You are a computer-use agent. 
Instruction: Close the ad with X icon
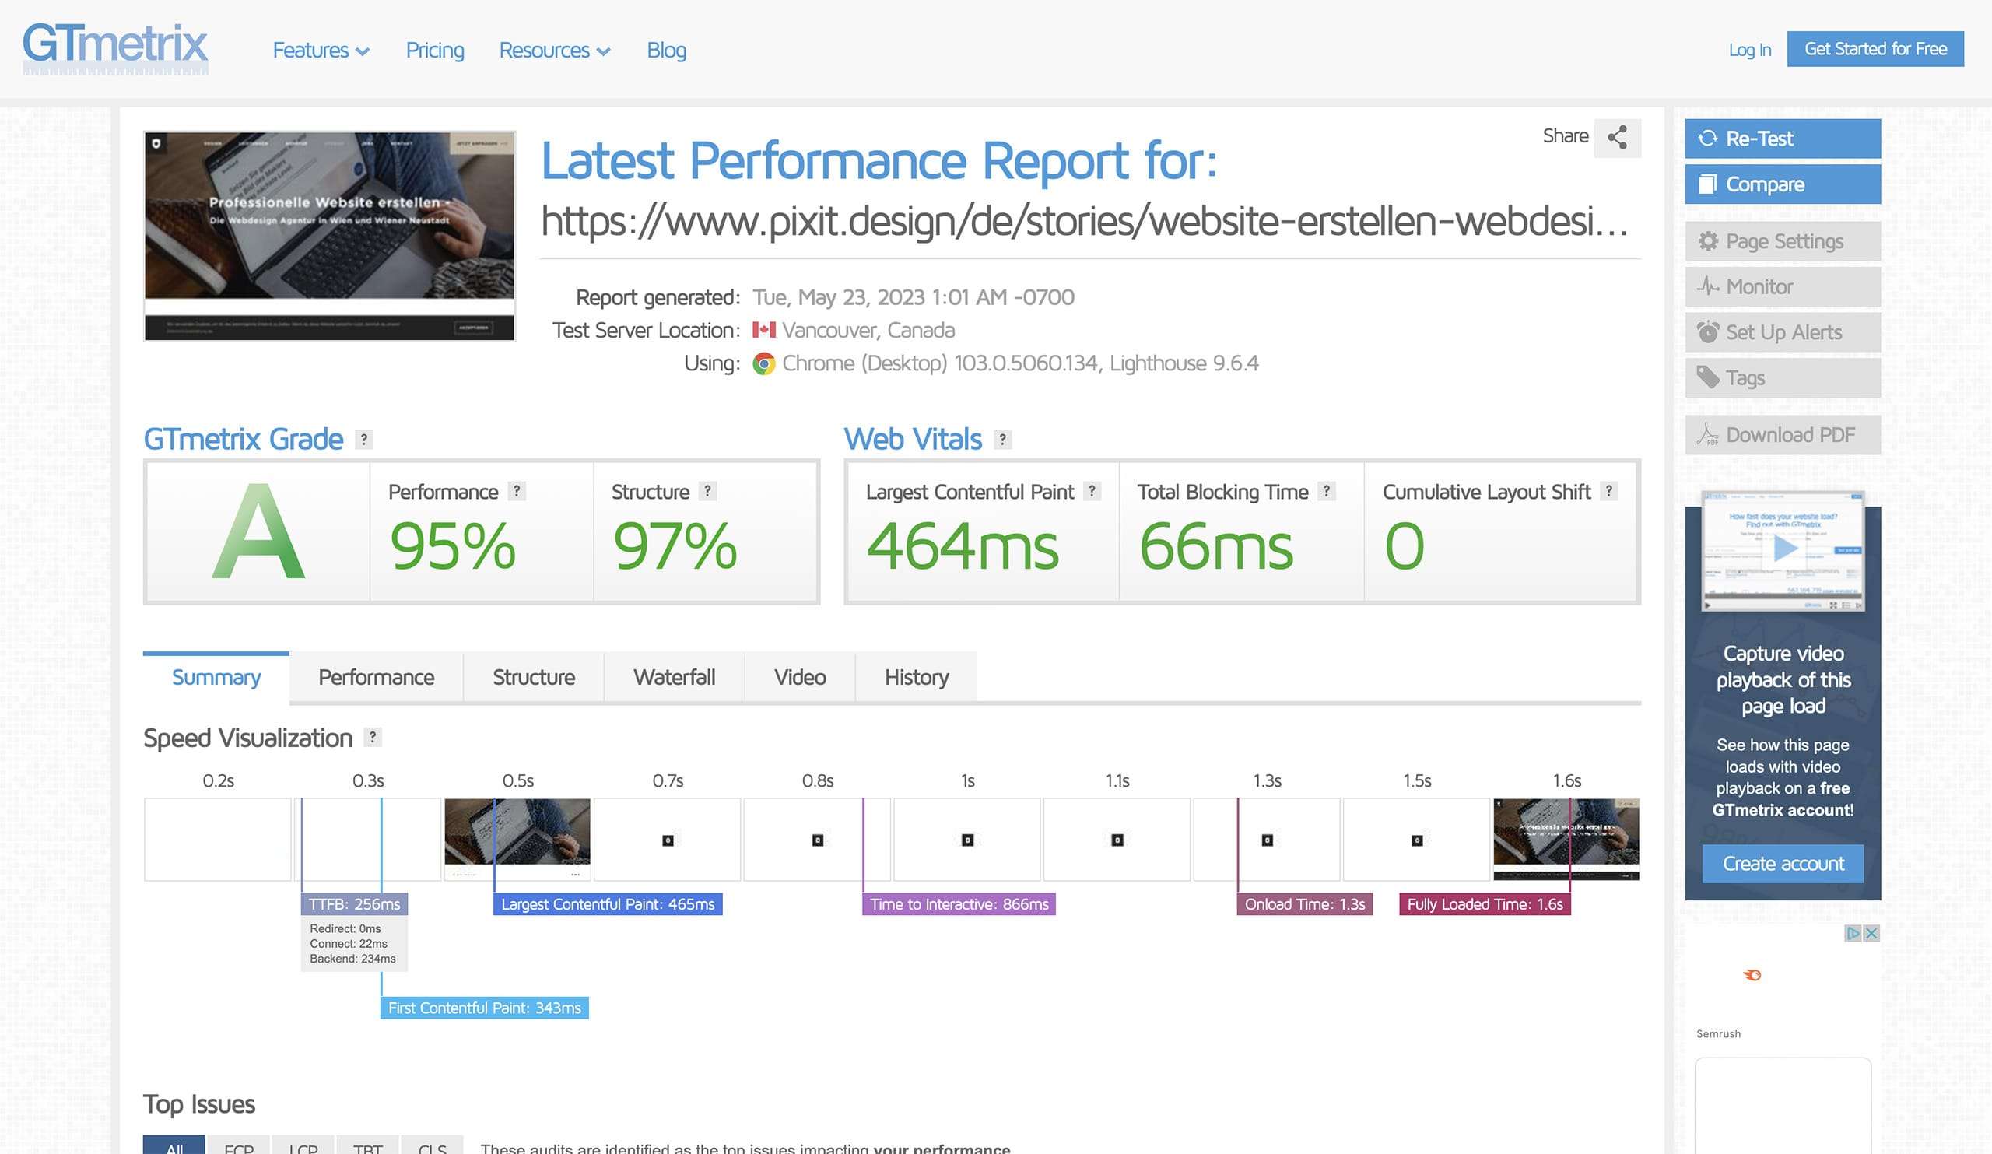(1871, 933)
